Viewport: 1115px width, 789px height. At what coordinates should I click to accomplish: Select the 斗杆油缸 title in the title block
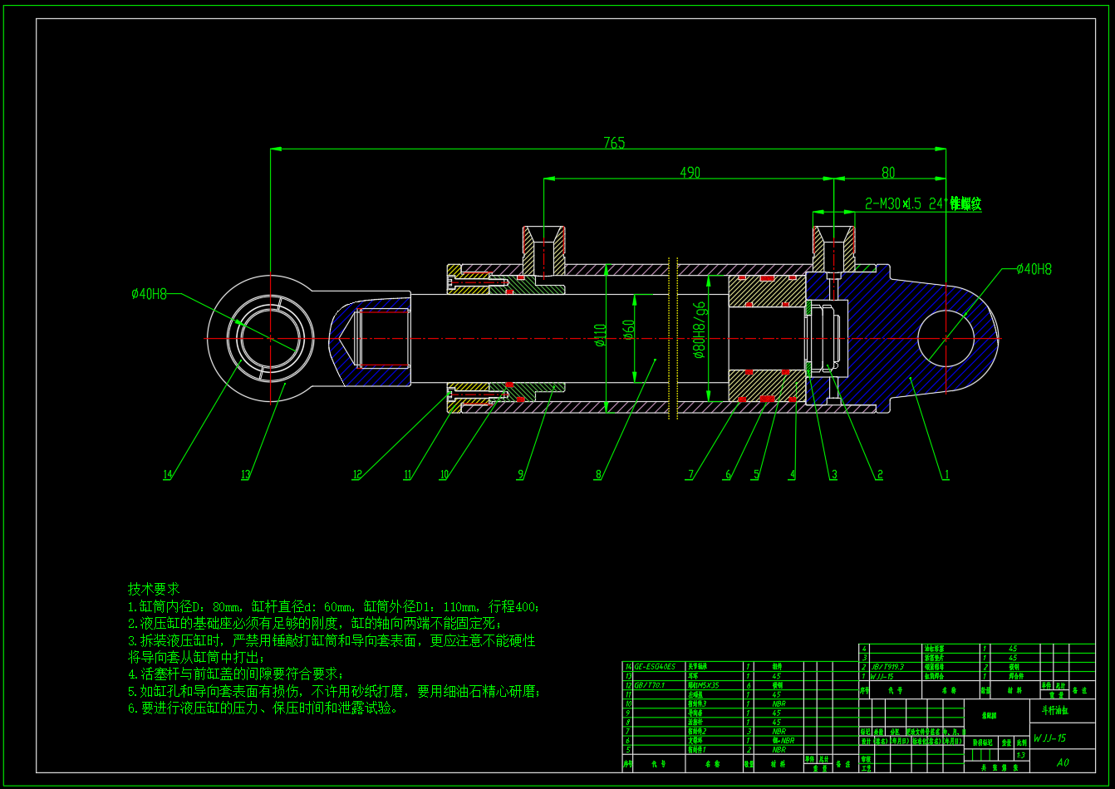pyautogui.click(x=1055, y=711)
